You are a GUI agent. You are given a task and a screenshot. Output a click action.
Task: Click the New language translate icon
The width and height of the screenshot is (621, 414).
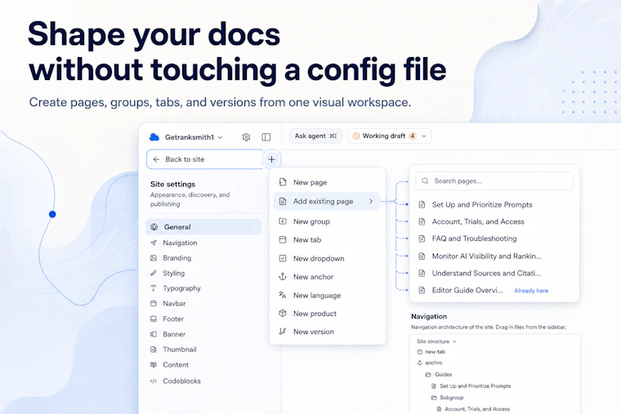(x=283, y=295)
